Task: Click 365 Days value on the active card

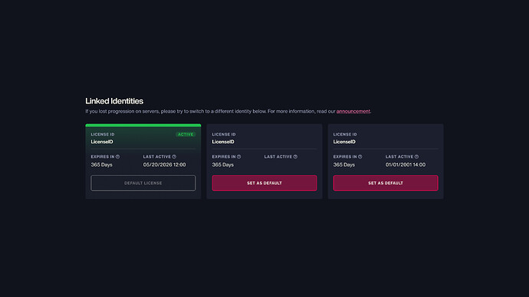Action: tap(101, 165)
